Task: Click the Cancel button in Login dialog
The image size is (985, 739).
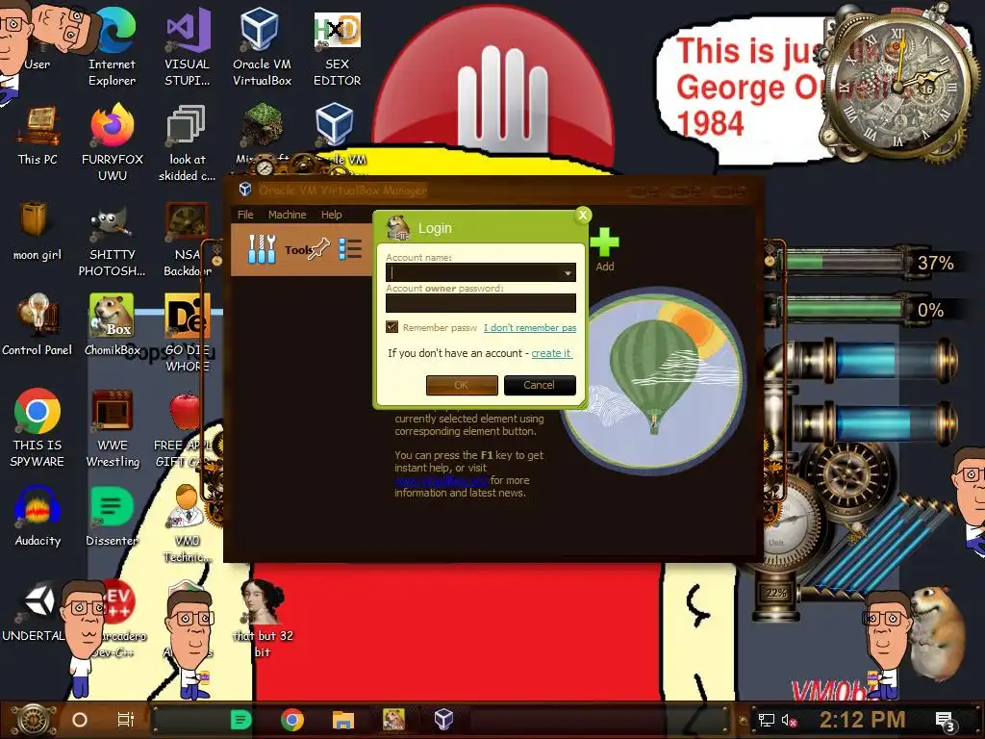Action: (540, 385)
